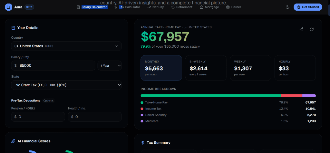The image size is (330, 153).
Task: Open the Salary Calculator page
Action: tap(94, 7)
